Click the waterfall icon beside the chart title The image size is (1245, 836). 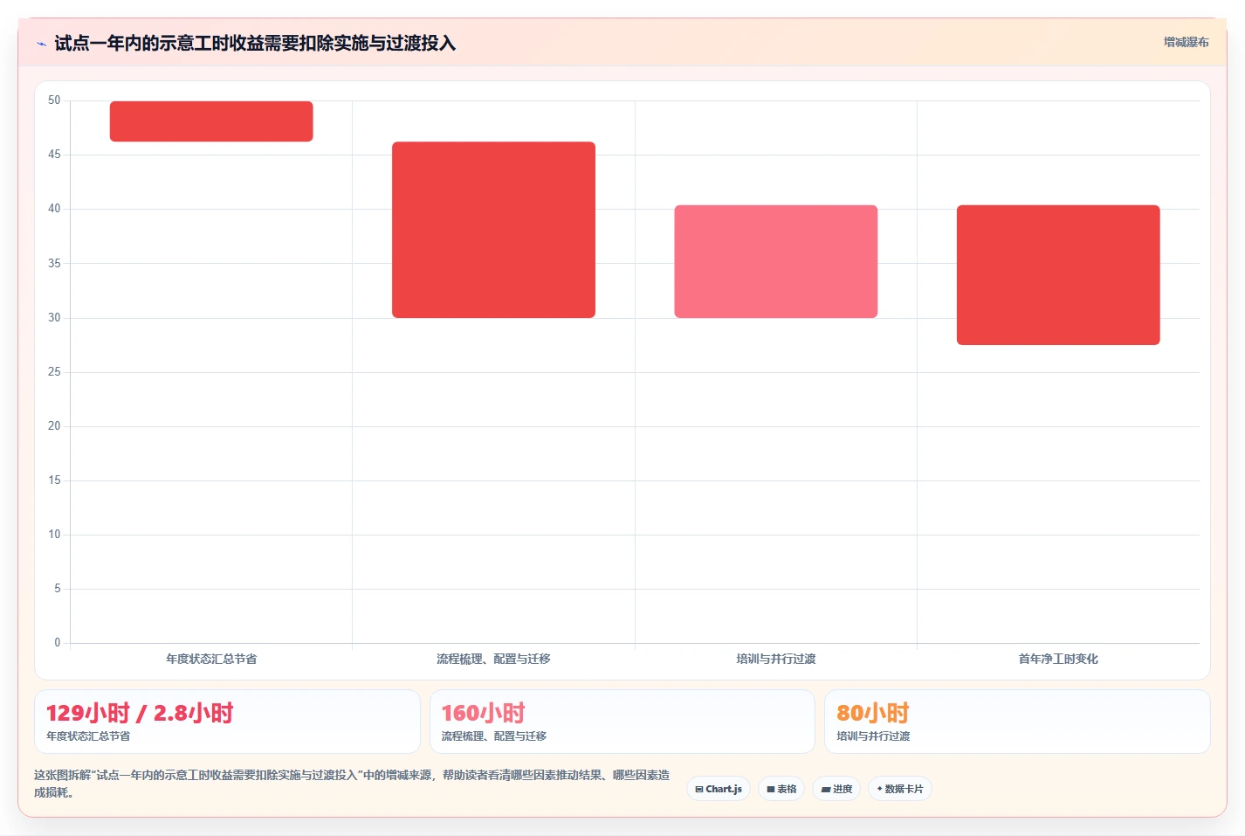[x=41, y=44]
